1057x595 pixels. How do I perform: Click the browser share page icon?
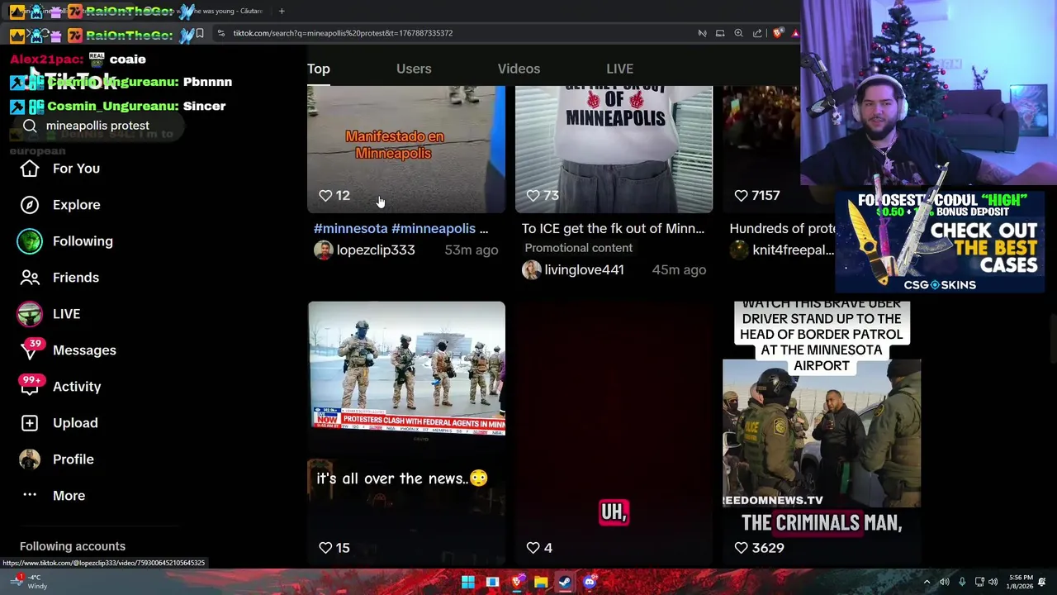(x=757, y=33)
